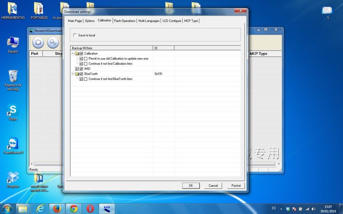Launch Google Chrome from the taskbar
This screenshot has height=214, width=343.
pos(74,209)
